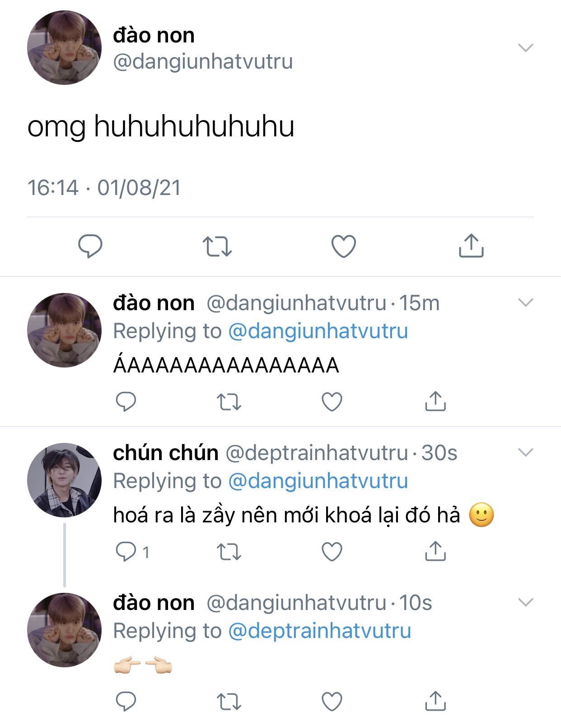Share the pointing fingers emoji tweet

(435, 701)
